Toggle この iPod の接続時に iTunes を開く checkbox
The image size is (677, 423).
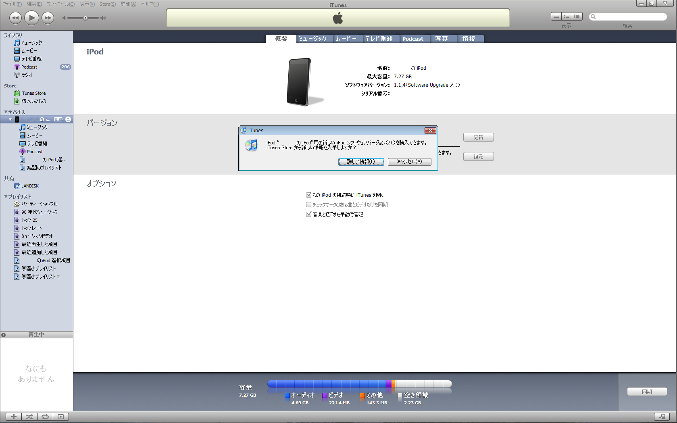[x=309, y=195]
